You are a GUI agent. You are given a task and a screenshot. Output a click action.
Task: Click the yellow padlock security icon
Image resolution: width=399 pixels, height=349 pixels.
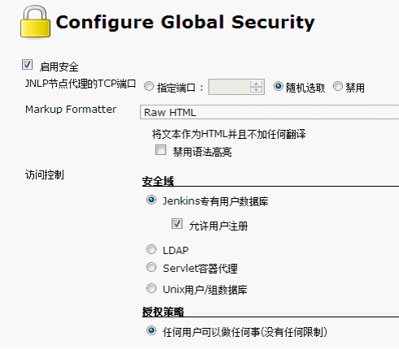pos(35,22)
